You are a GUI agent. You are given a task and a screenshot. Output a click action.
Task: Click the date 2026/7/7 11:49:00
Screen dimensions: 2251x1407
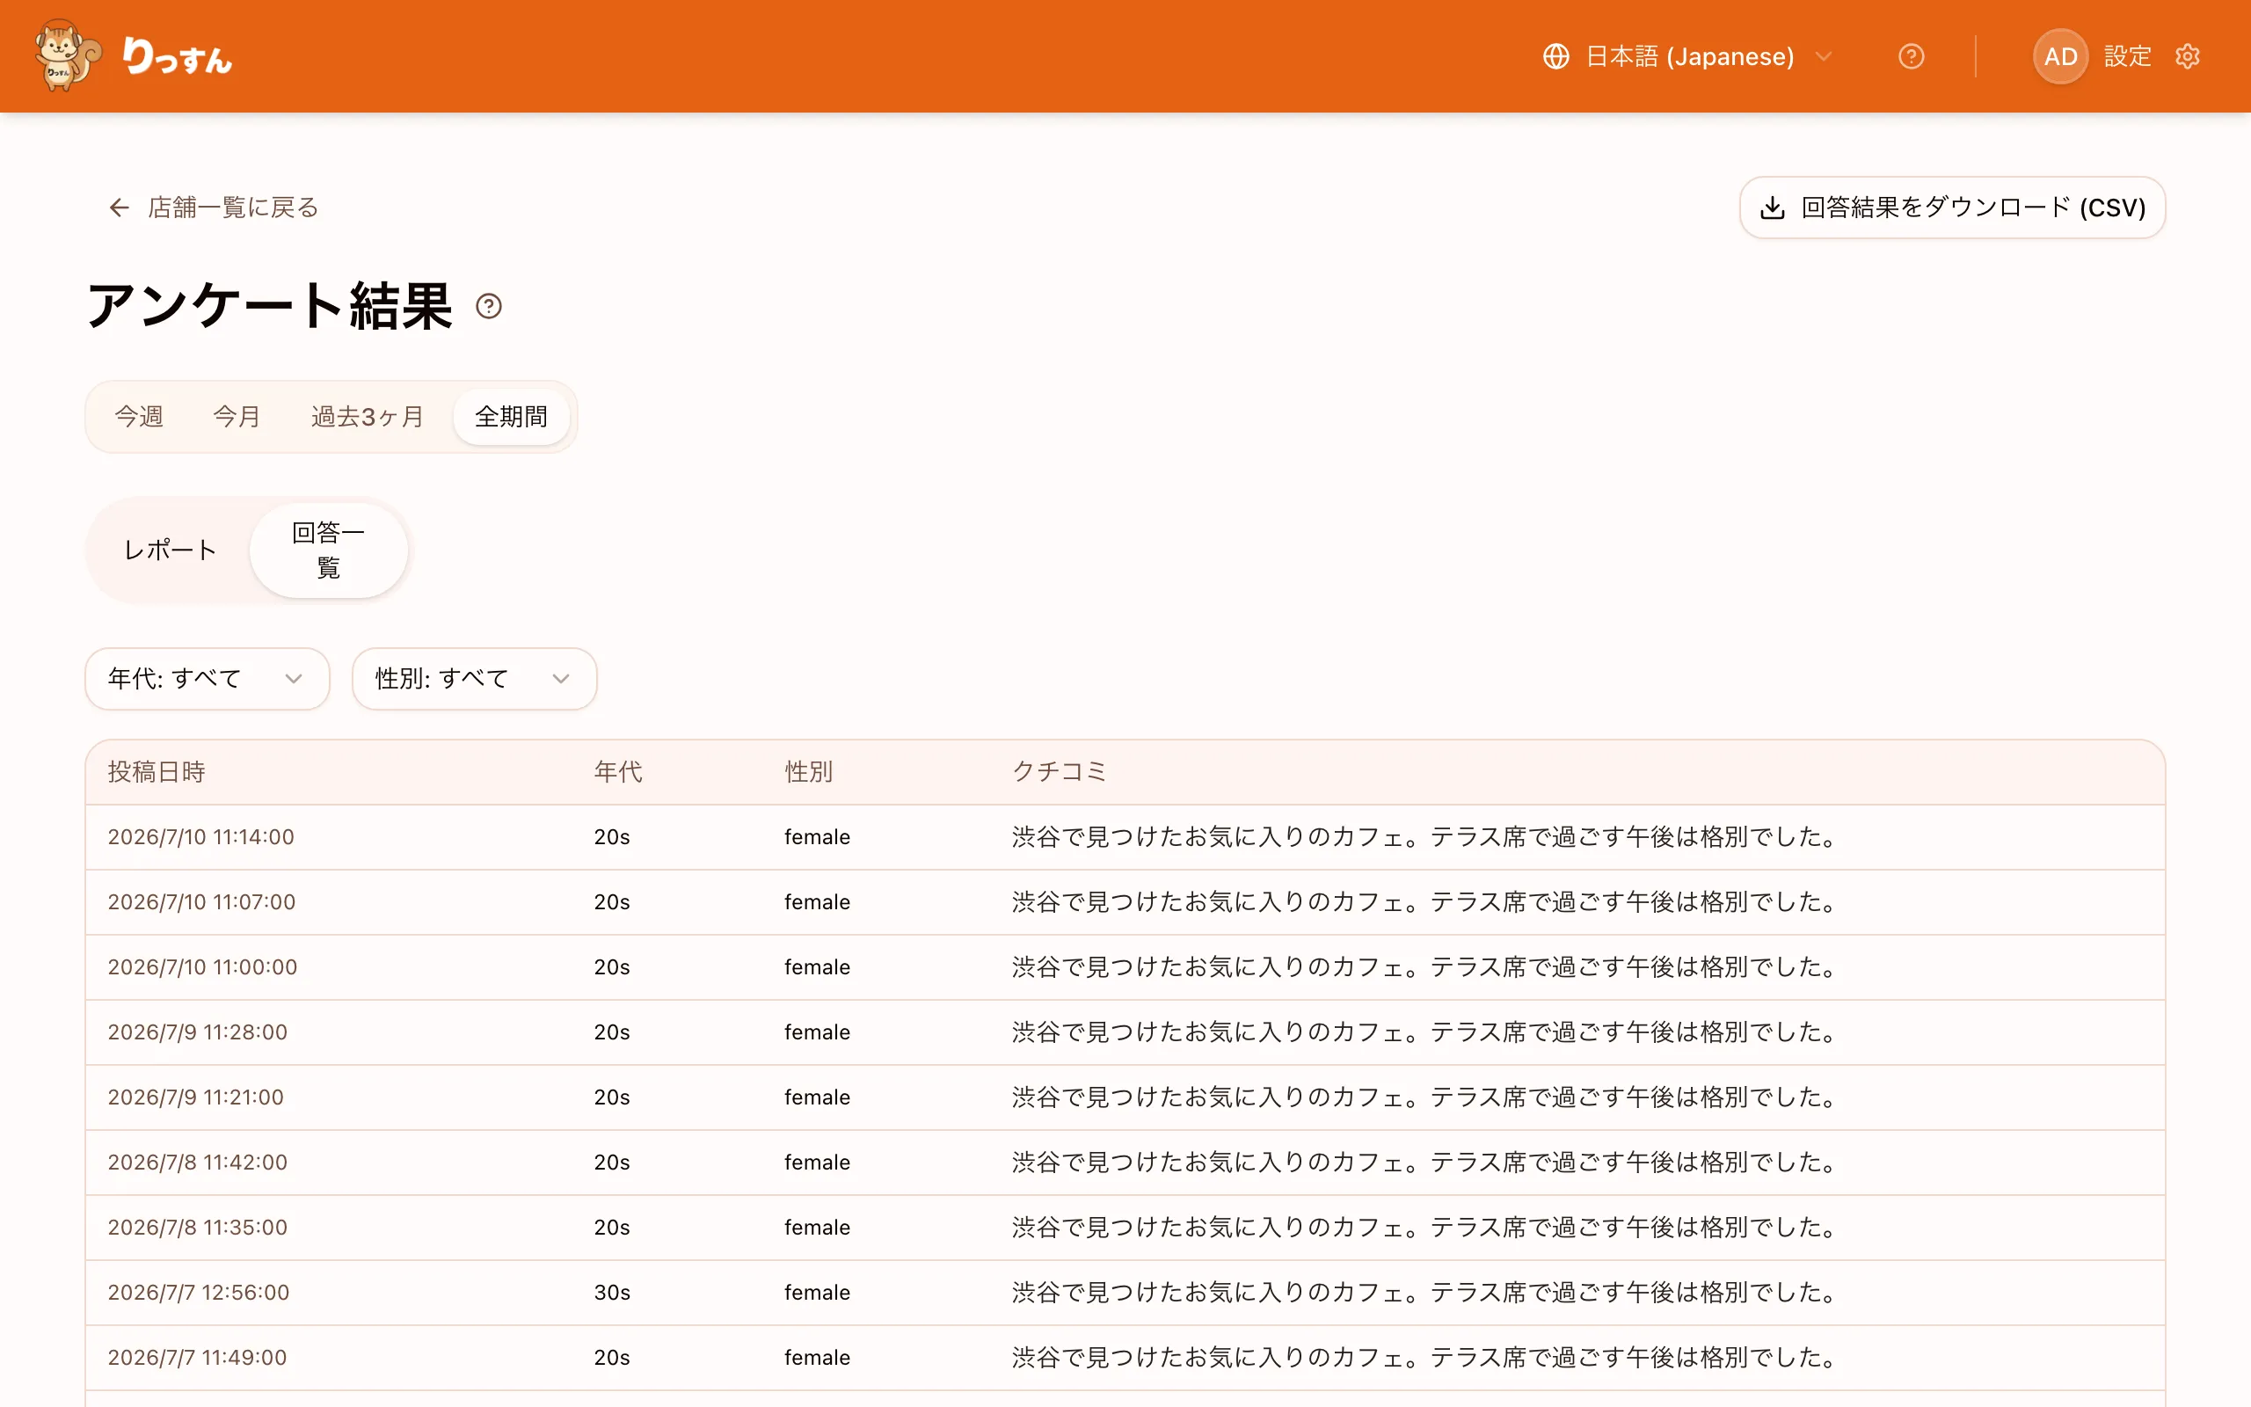pyautogui.click(x=197, y=1358)
